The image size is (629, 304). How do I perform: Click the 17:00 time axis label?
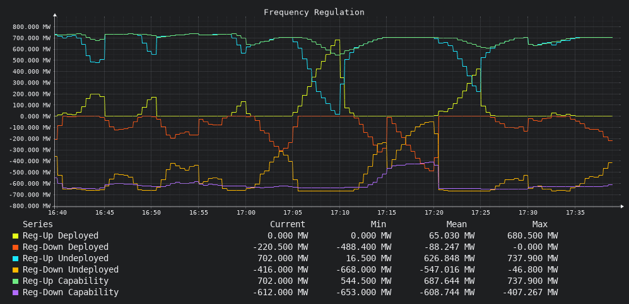[245, 213]
